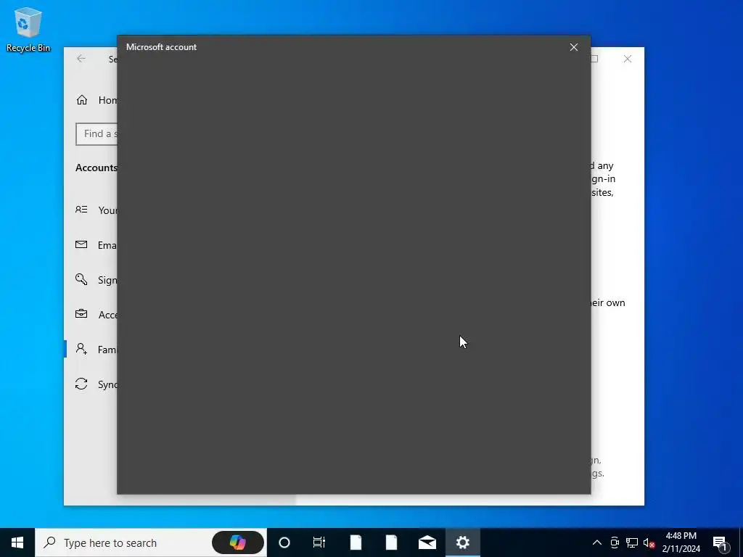Viewport: 743px width, 557px height.
Task: Open Meet Now tray icon
Action: click(615, 542)
